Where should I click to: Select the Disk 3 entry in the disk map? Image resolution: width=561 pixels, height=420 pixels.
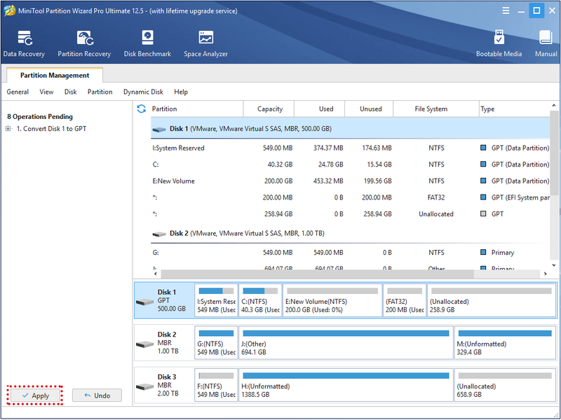[x=164, y=385]
